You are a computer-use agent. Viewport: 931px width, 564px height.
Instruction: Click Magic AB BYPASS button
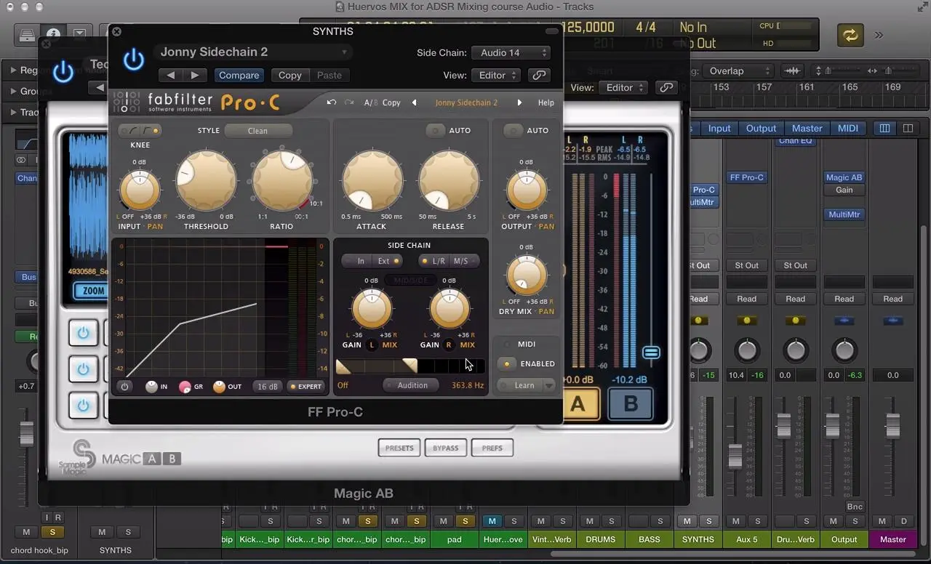446,448
